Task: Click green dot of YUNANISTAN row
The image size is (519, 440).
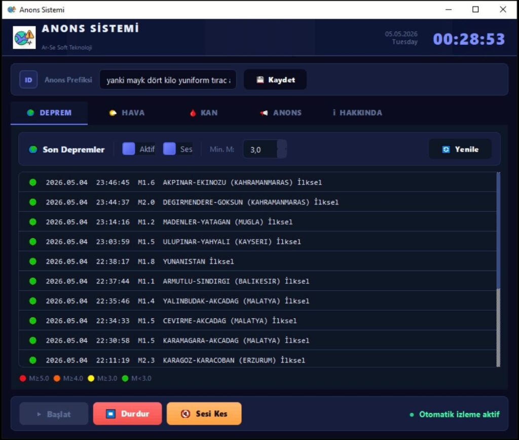Action: coord(33,262)
